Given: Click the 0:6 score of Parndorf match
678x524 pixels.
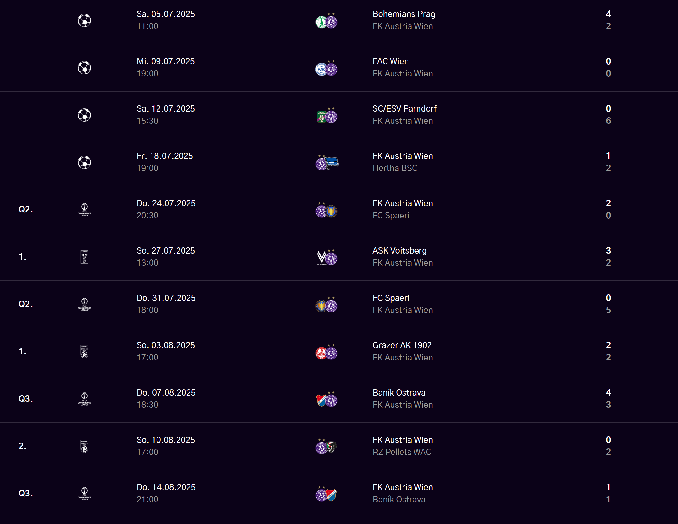Looking at the screenshot, I should coord(608,115).
